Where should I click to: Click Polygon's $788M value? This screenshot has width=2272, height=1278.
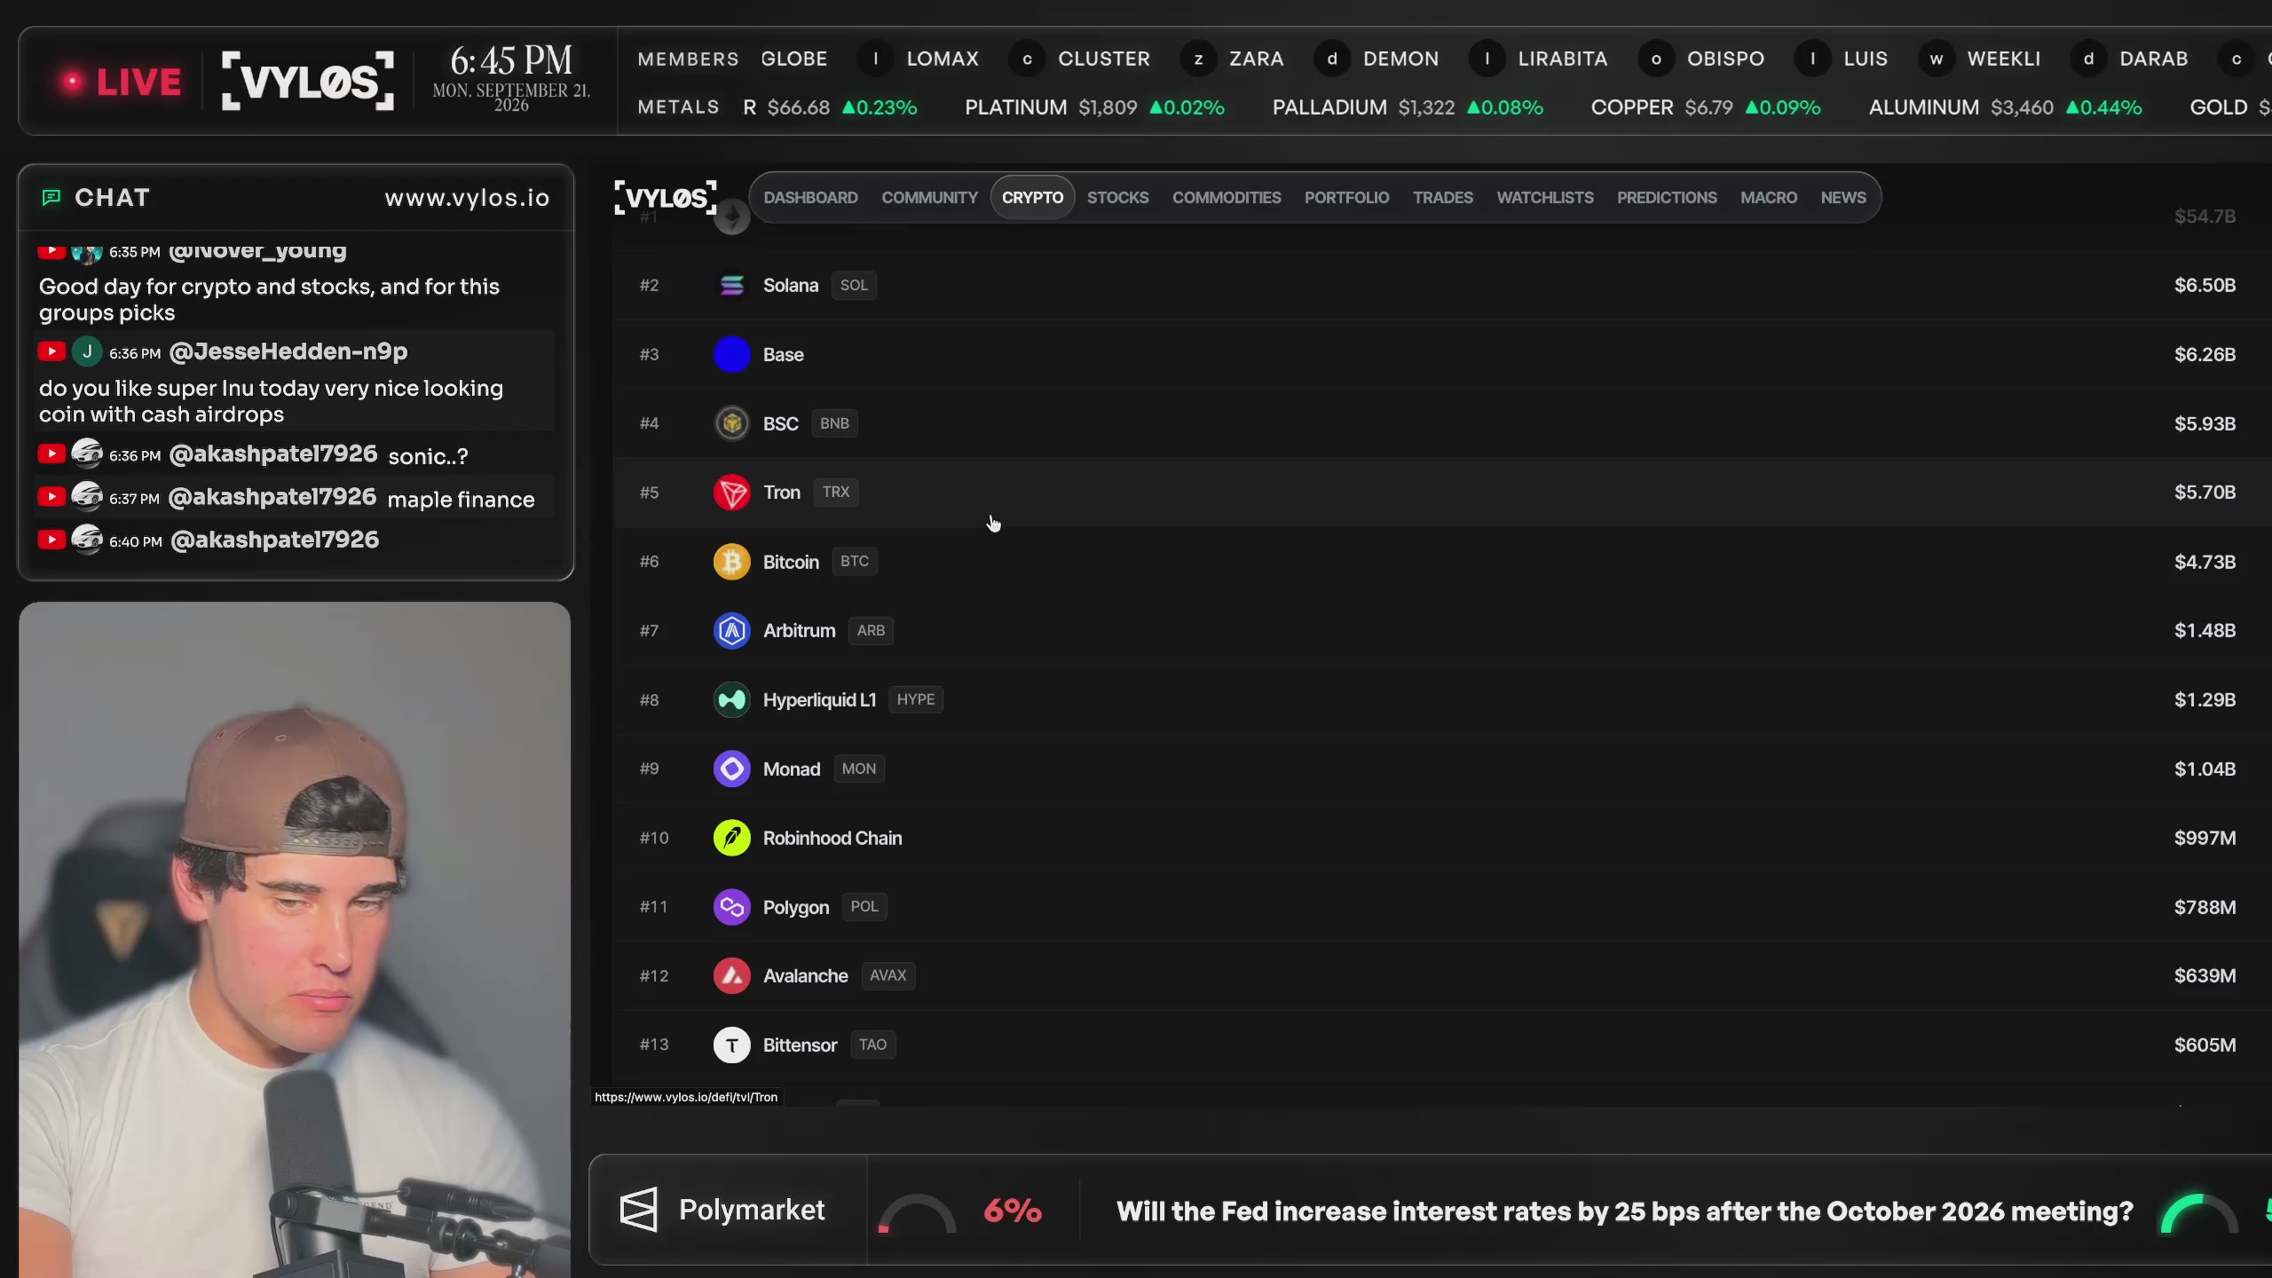(2205, 907)
